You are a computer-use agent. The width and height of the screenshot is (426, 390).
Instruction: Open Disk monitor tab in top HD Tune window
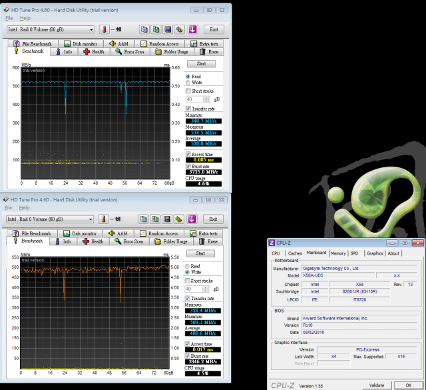coord(81,44)
